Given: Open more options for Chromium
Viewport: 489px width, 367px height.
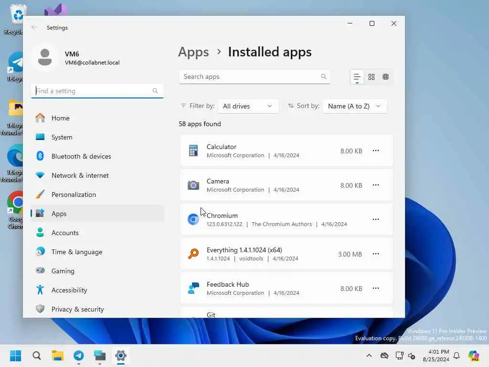Looking at the screenshot, I should (376, 219).
